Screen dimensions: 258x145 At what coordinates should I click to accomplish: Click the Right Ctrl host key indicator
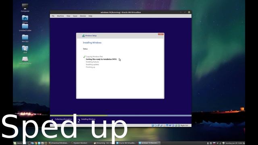(x=184, y=125)
